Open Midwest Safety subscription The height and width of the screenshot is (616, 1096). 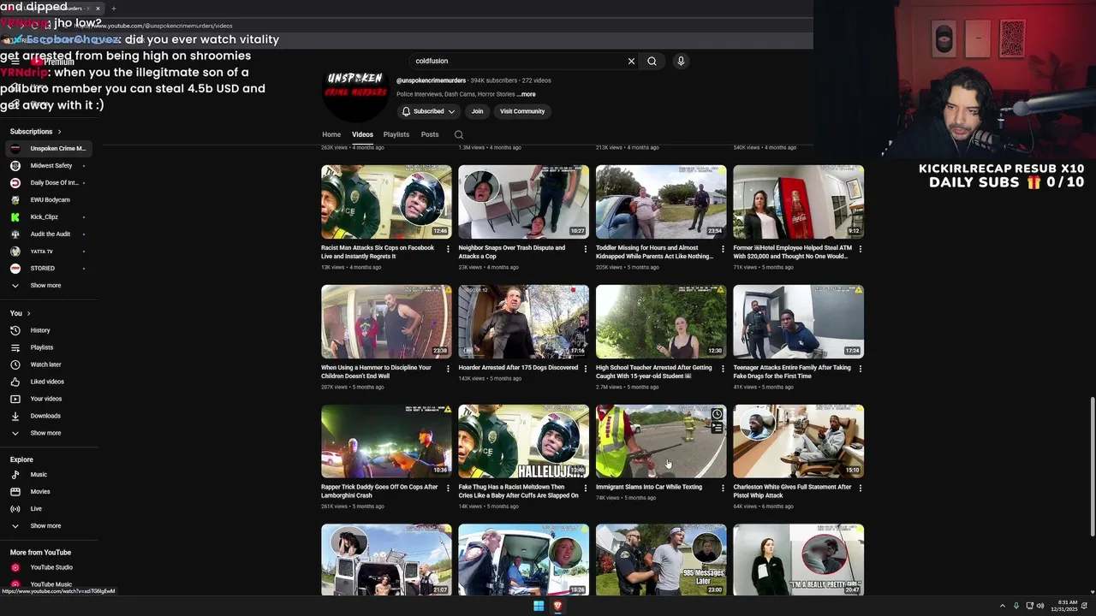tap(49, 166)
